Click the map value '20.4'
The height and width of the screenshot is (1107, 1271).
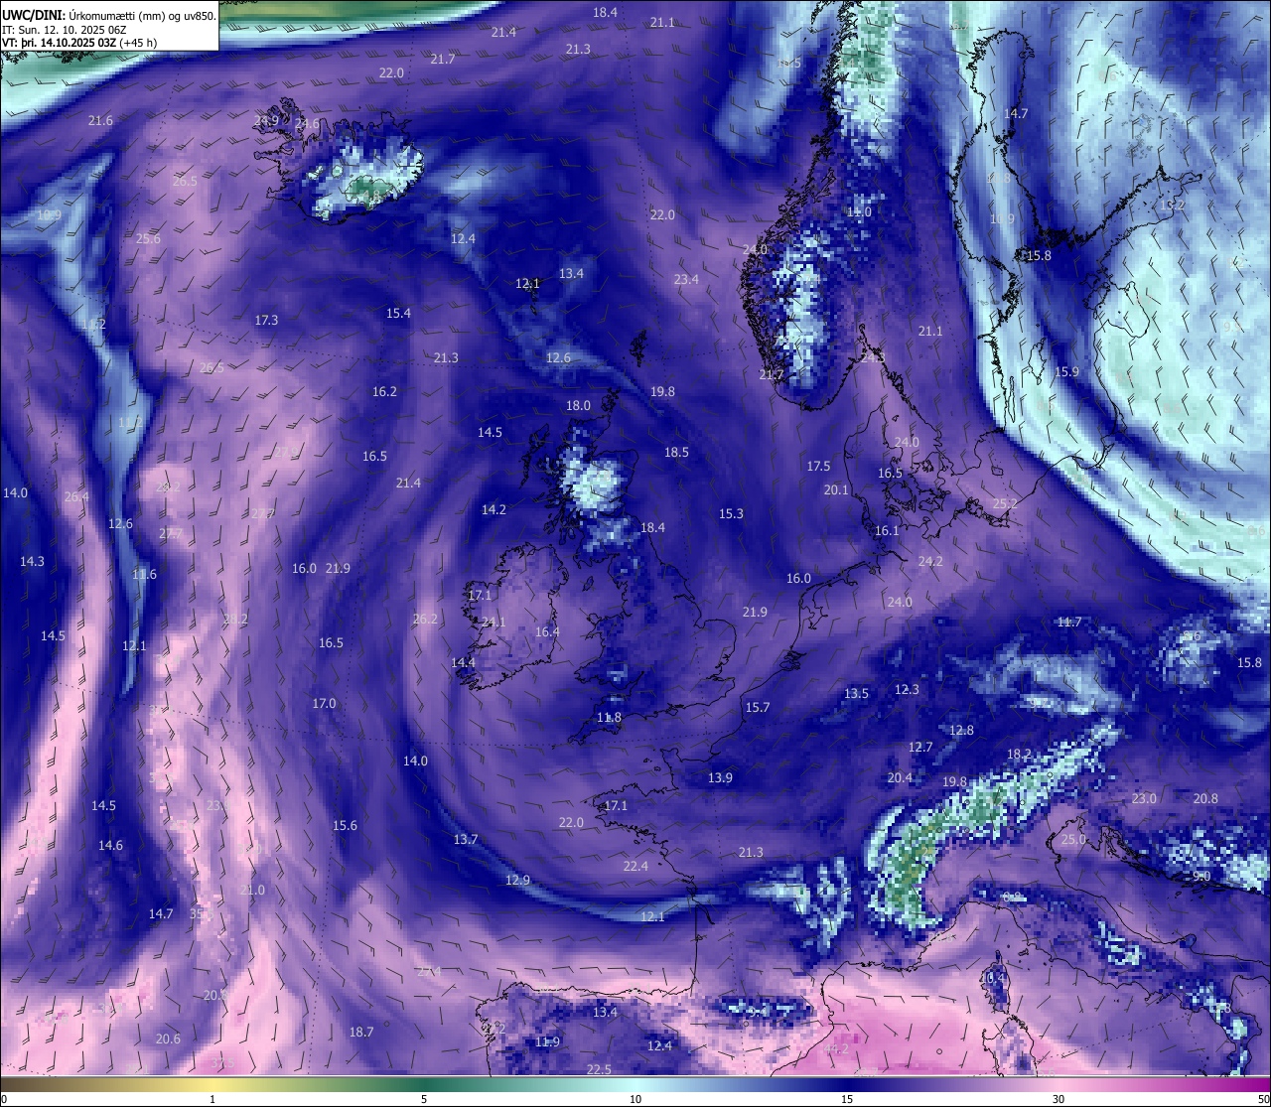[x=900, y=778]
